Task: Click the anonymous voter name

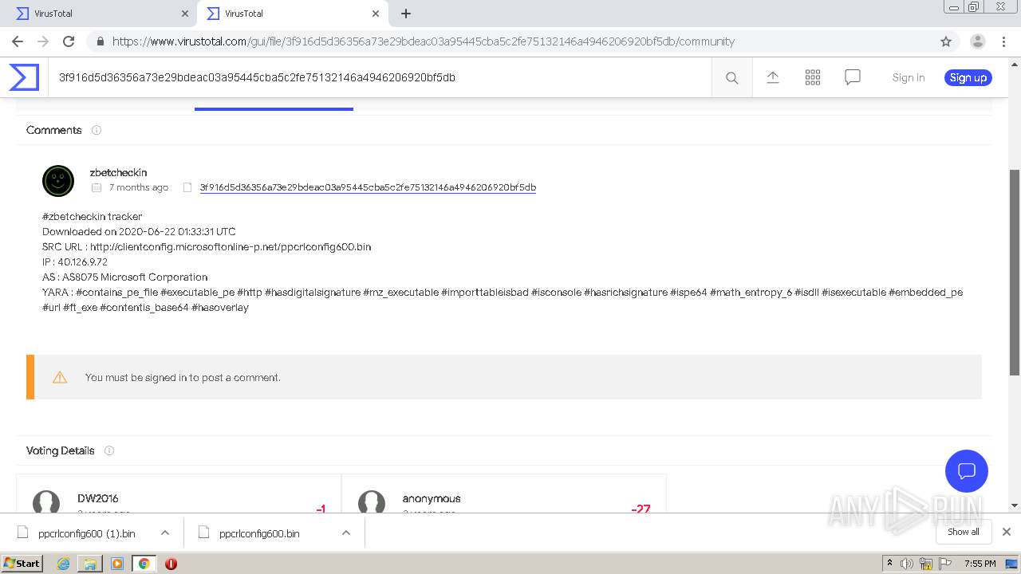Action: (x=432, y=498)
